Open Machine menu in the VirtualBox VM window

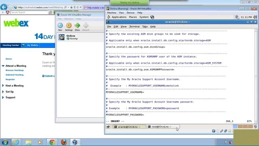tap(112, 13)
